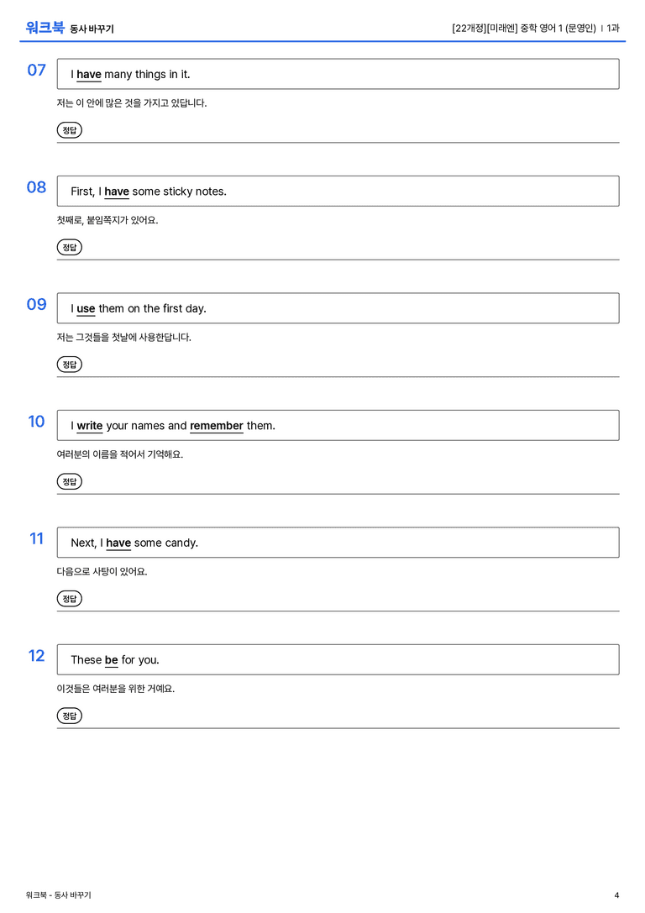The image size is (645, 913).
Task: Click the 정답 badge under question 11
Action: [x=69, y=599]
